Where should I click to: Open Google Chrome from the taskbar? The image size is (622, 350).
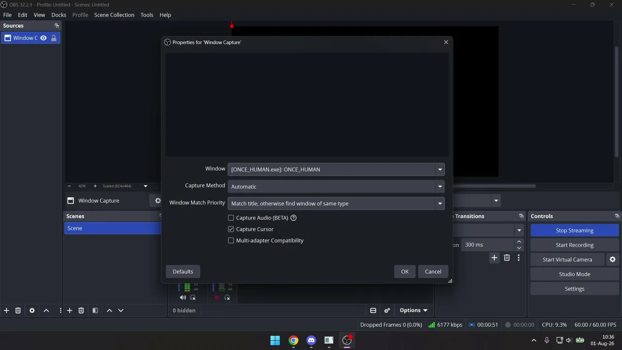(293, 340)
